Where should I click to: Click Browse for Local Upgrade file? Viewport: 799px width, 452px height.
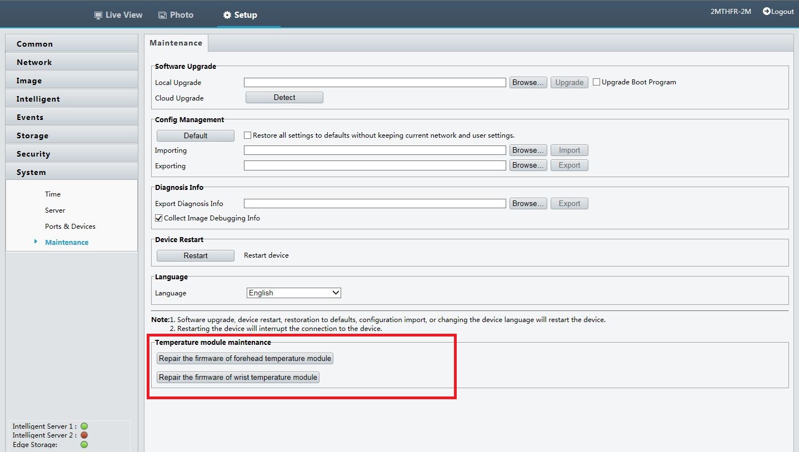tap(528, 82)
